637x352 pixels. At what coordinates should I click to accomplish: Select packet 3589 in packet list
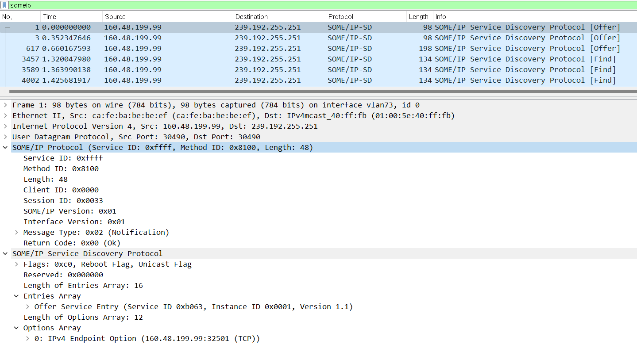click(318, 70)
